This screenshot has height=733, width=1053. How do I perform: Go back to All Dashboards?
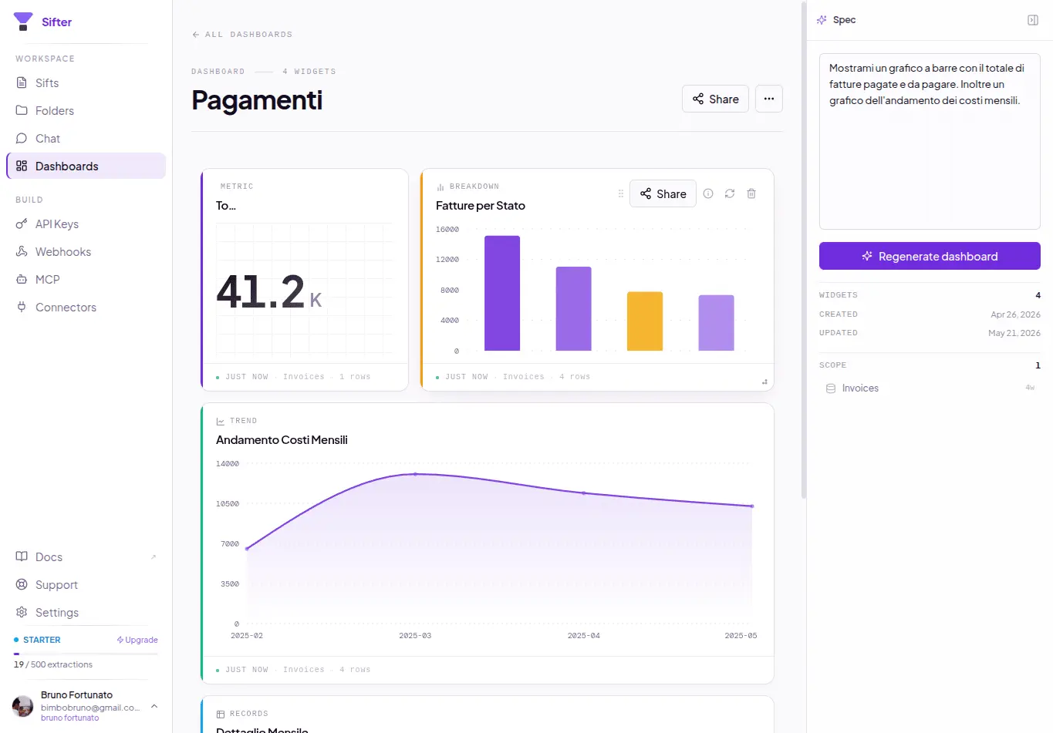click(x=242, y=35)
